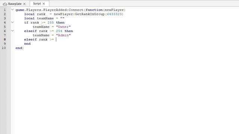Image resolution: width=239 pixels, height=134 pixels.
Task: Click line number 1 in gutter
Action: pos(5,10)
